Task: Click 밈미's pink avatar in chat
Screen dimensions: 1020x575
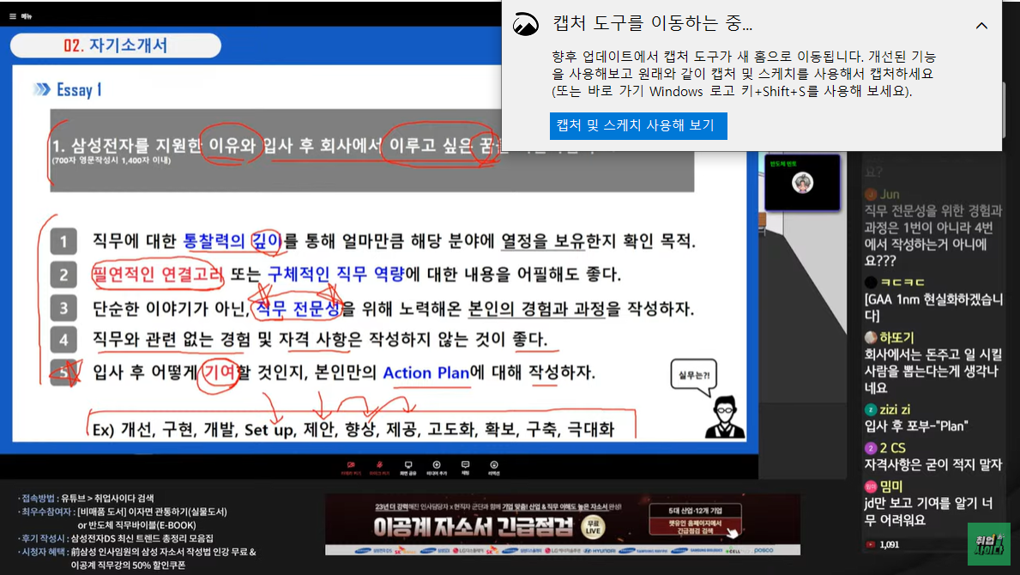Action: point(871,486)
